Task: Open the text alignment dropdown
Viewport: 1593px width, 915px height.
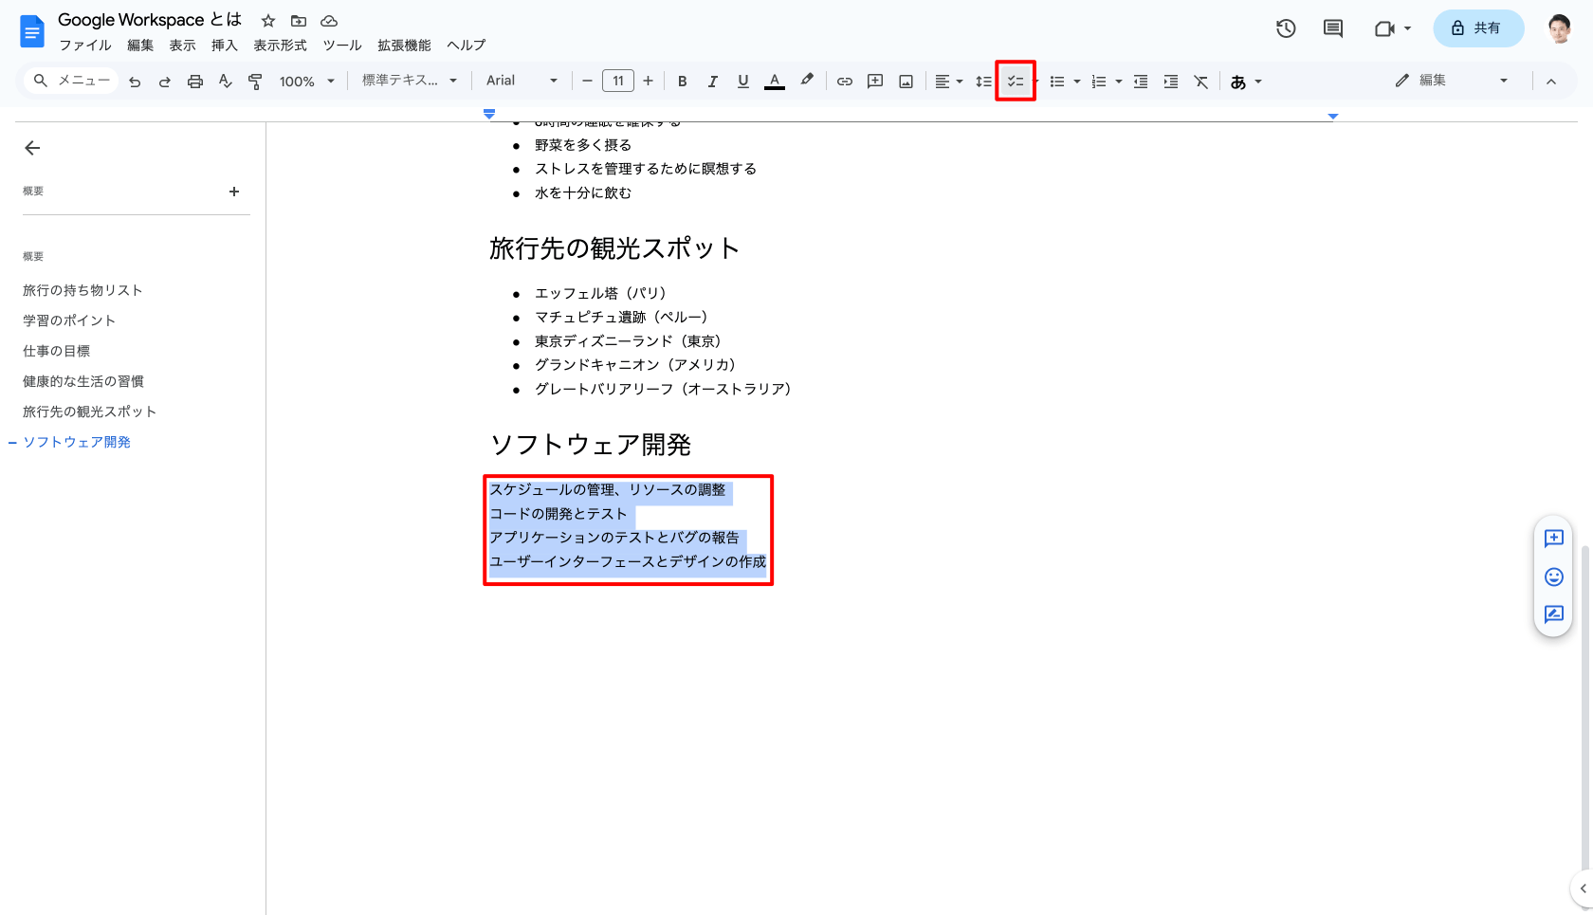Action: (948, 82)
